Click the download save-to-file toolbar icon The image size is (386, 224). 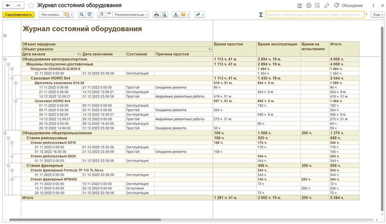[x=175, y=15]
